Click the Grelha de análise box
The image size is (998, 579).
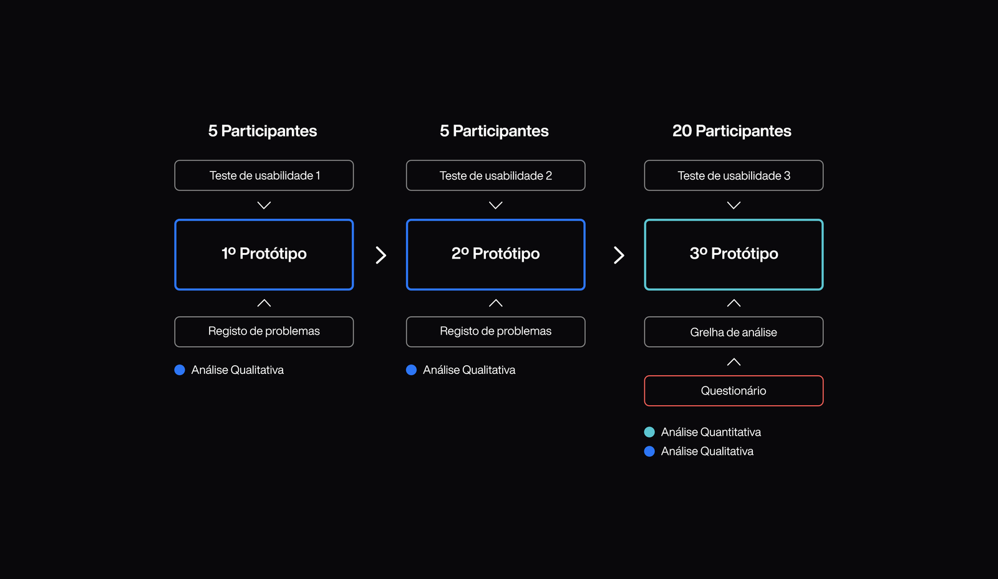734,332
